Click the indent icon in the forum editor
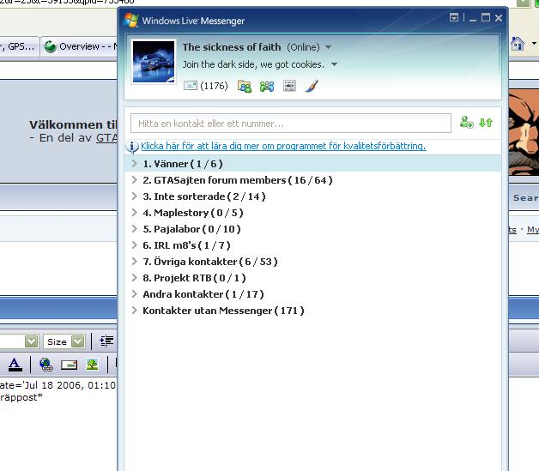Screen dimensions: 539x471 [106, 341]
